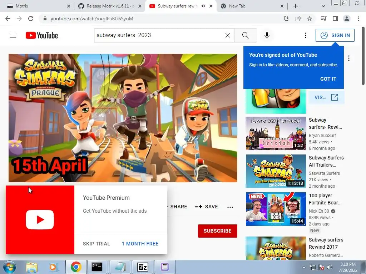Image resolution: width=366 pixels, height=274 pixels.
Task: Open Windows Media Player from taskbar
Action: 53,267
